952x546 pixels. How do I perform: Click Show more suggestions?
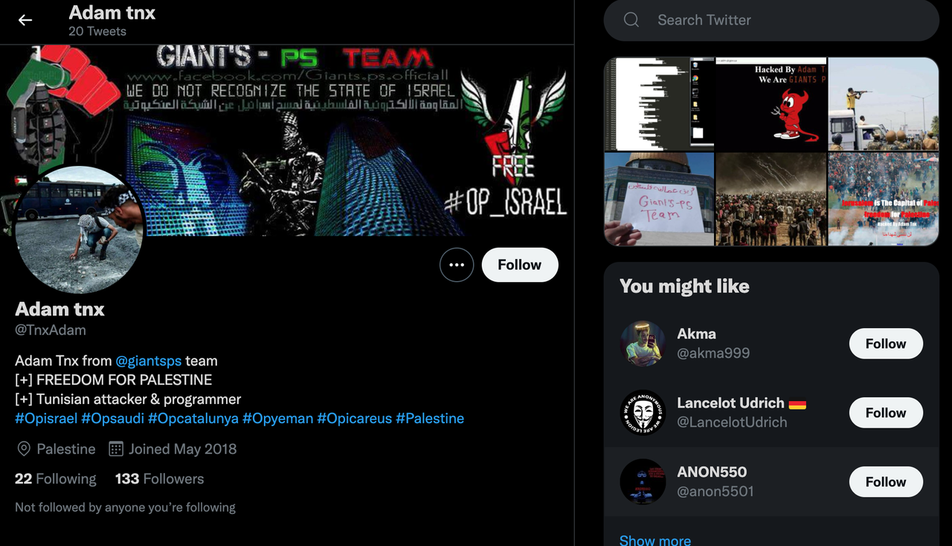click(x=655, y=540)
